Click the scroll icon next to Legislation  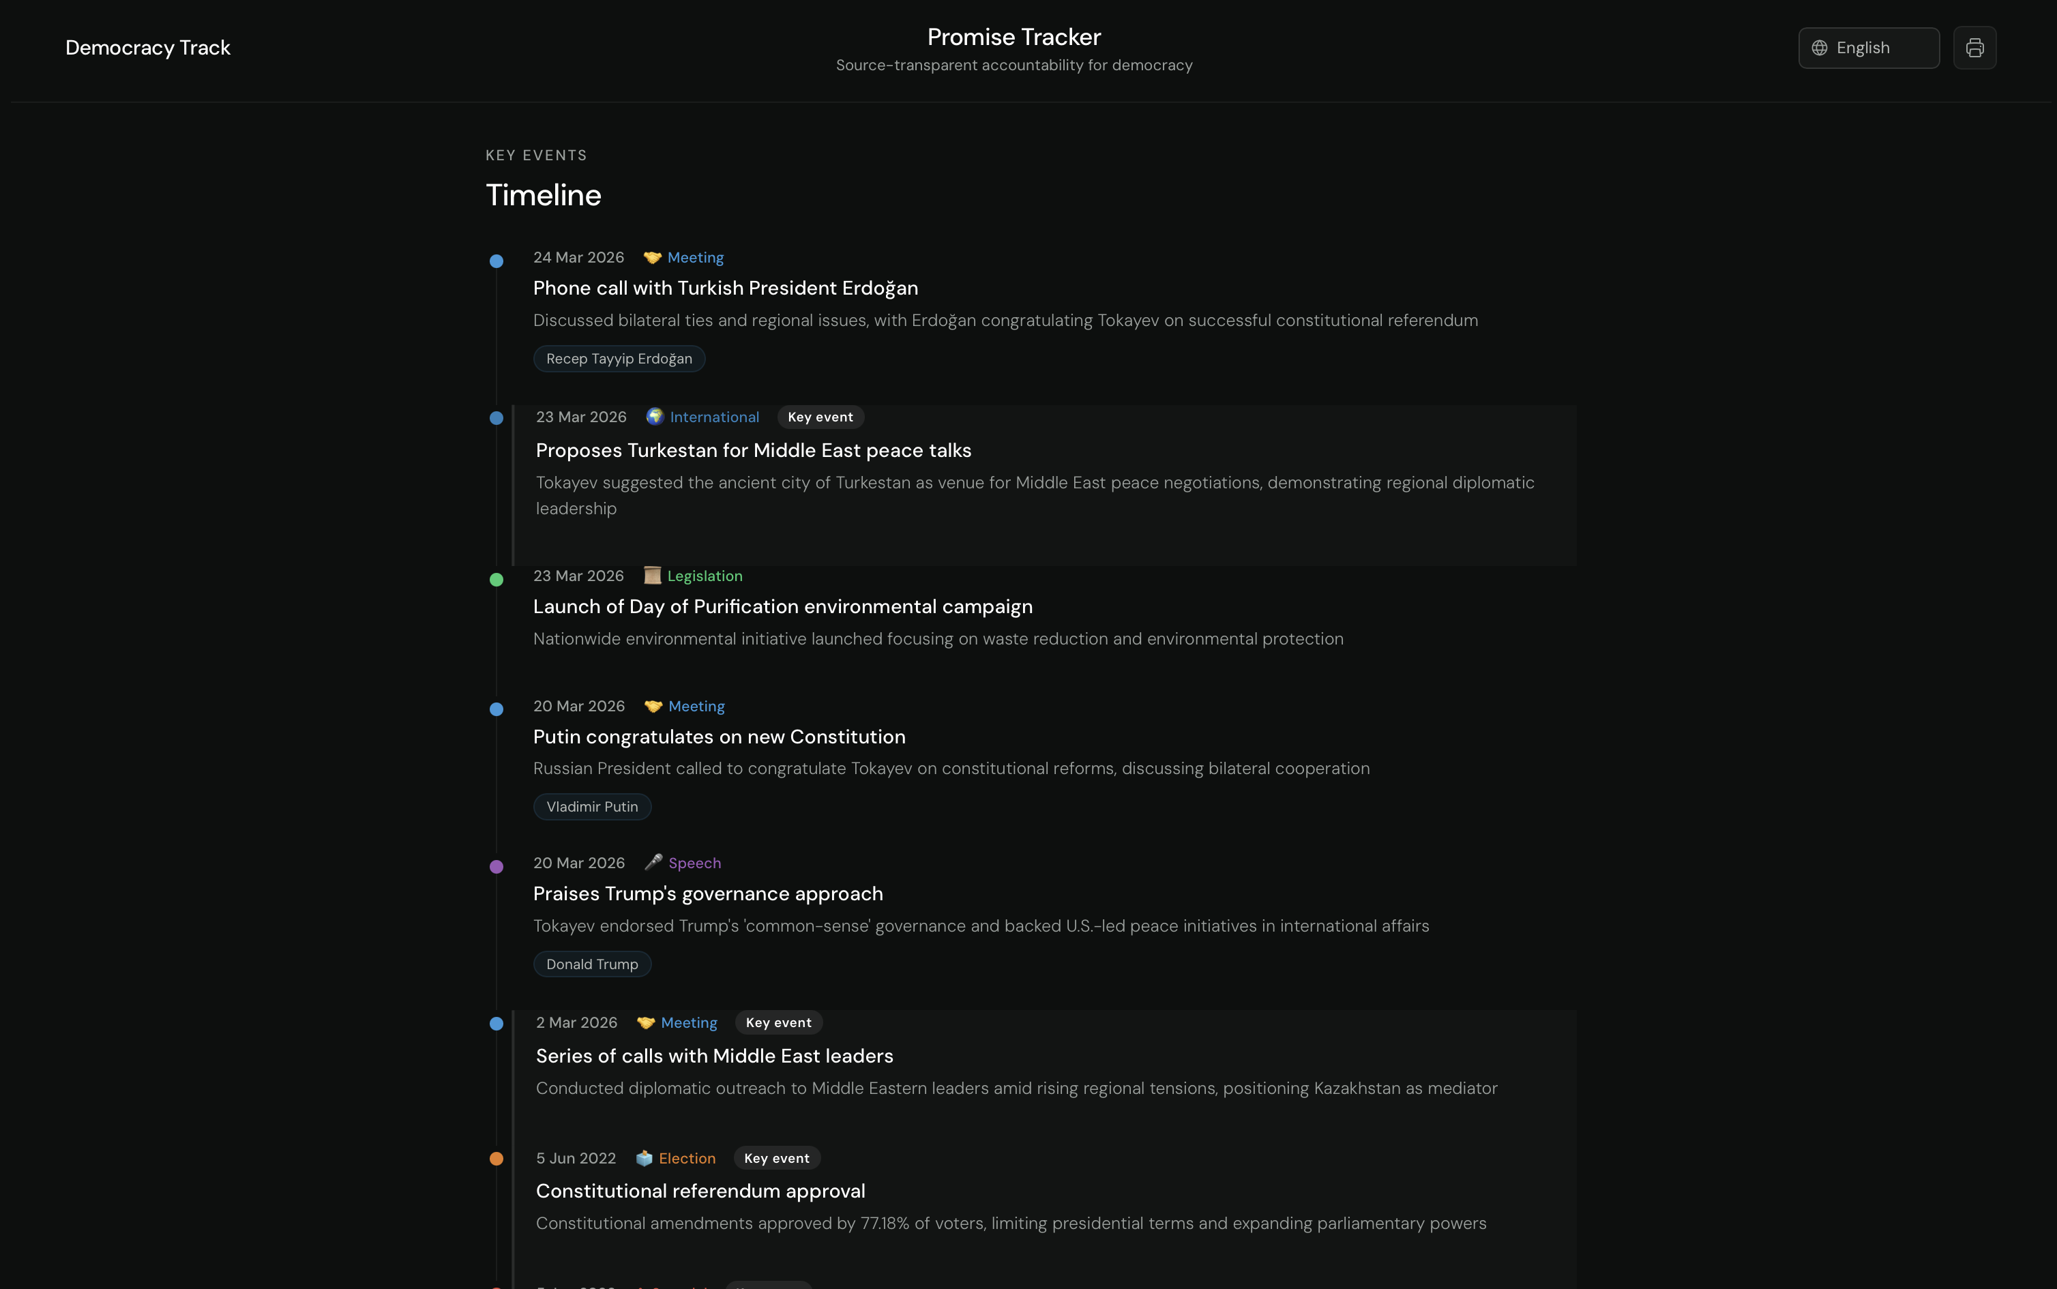652,576
